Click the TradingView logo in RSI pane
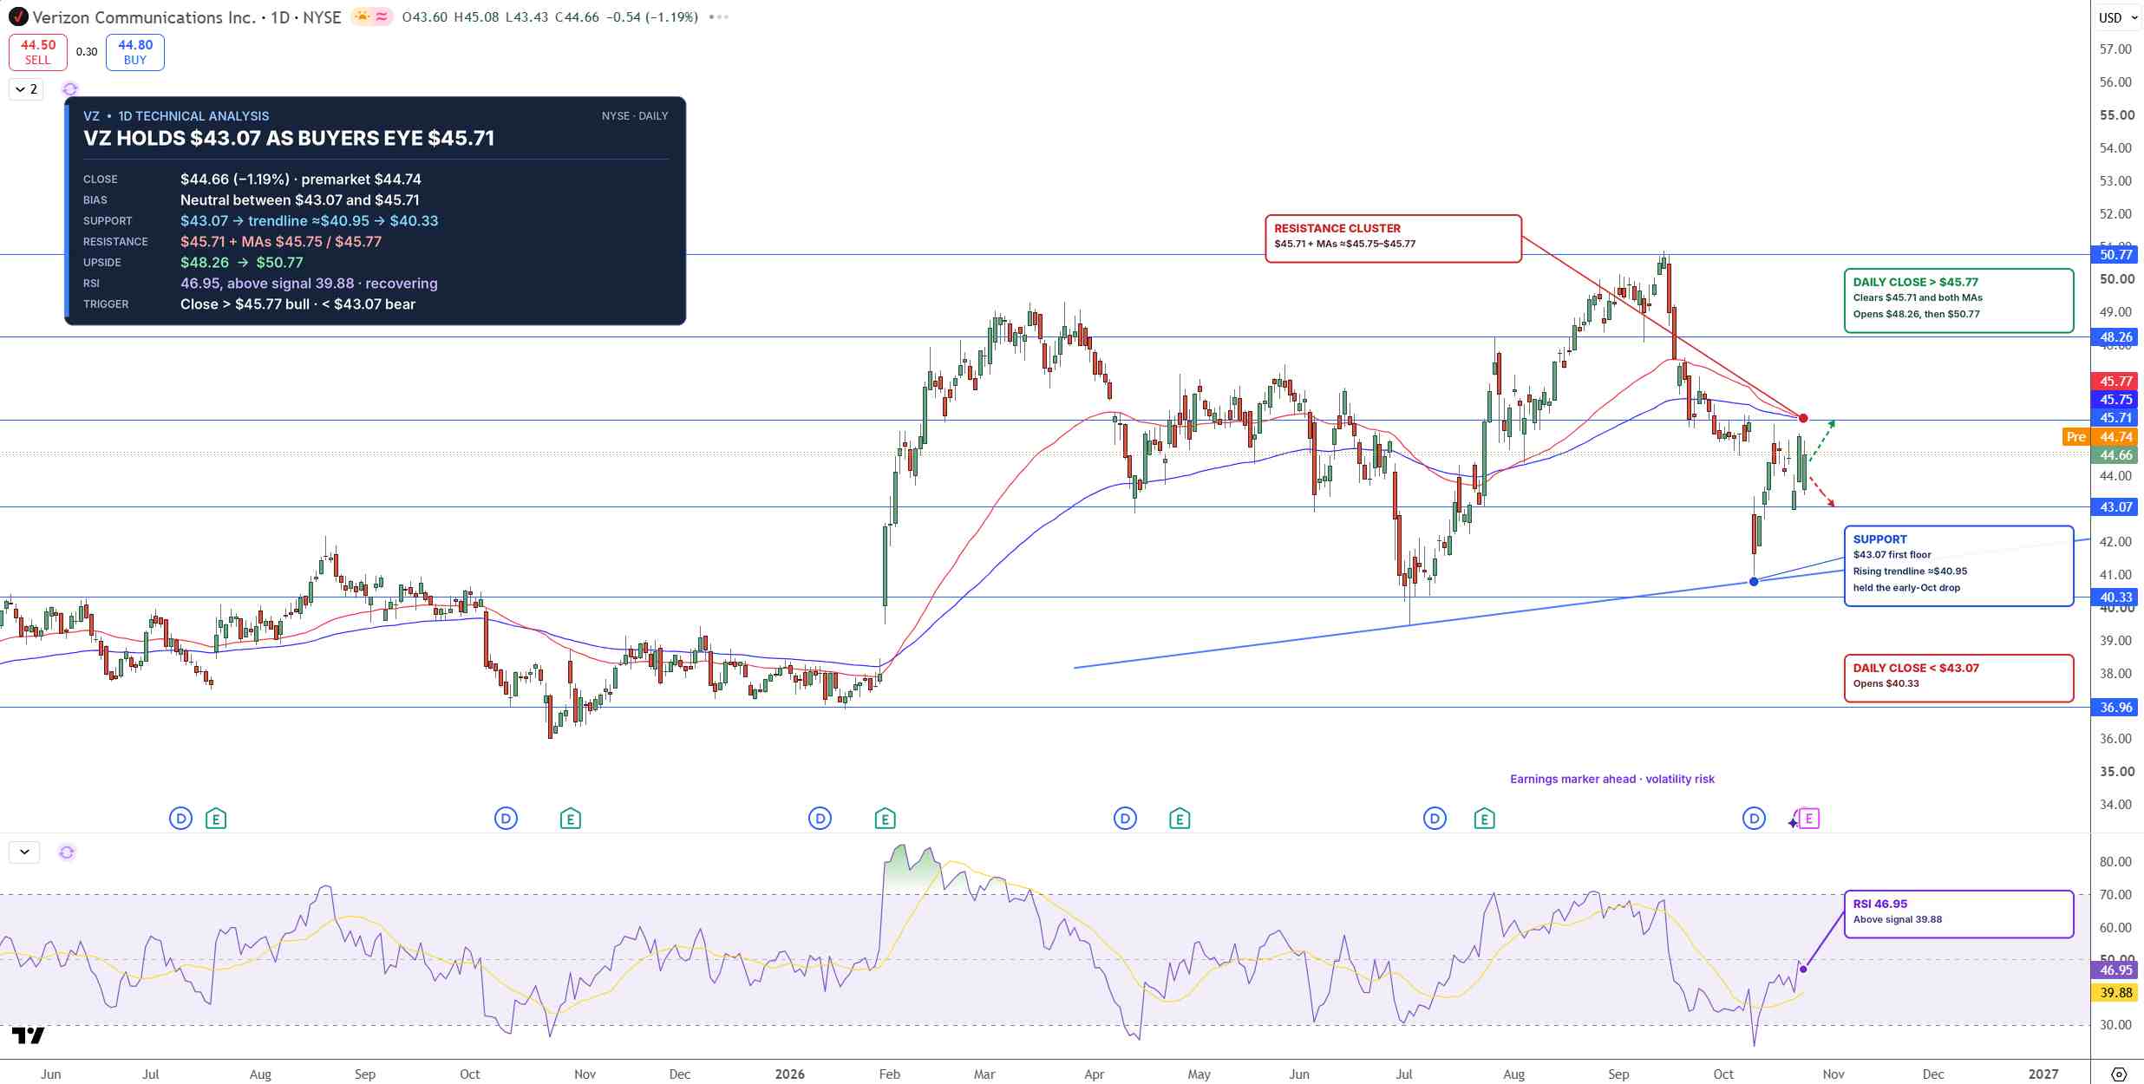Viewport: 2144px width, 1084px height. [x=28, y=1035]
